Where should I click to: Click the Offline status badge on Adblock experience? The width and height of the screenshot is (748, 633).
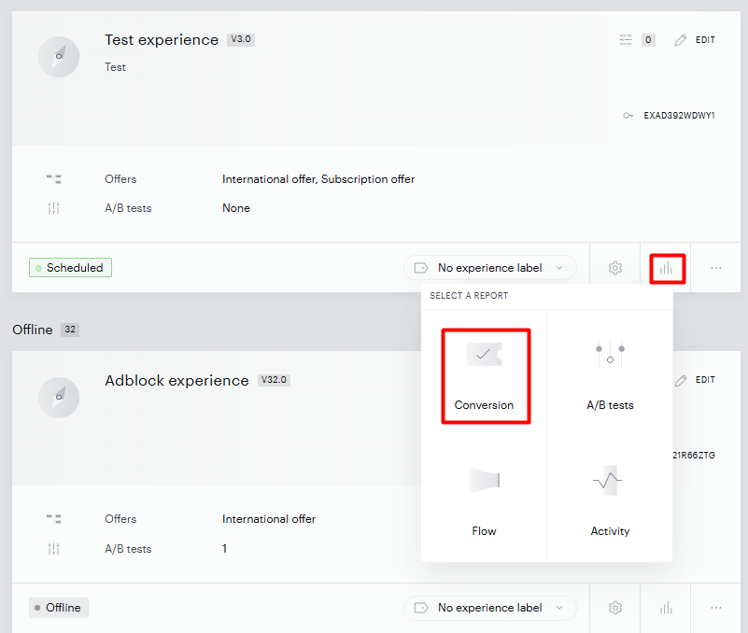point(59,608)
